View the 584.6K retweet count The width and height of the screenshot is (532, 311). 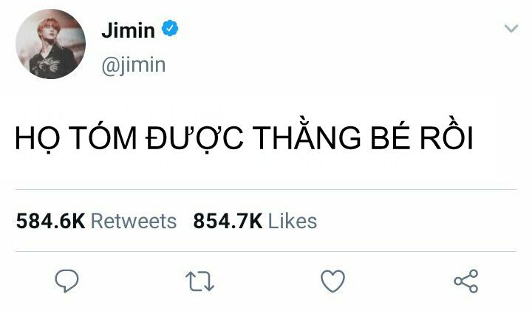[50, 222]
